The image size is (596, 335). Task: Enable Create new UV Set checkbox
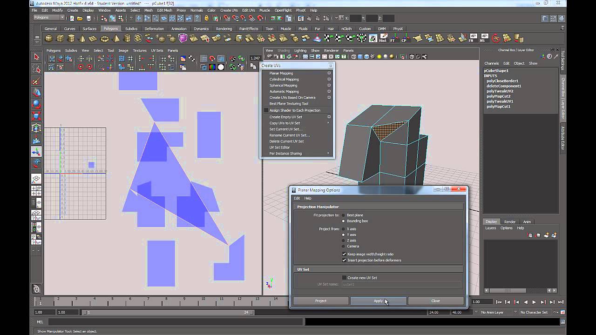click(x=344, y=278)
